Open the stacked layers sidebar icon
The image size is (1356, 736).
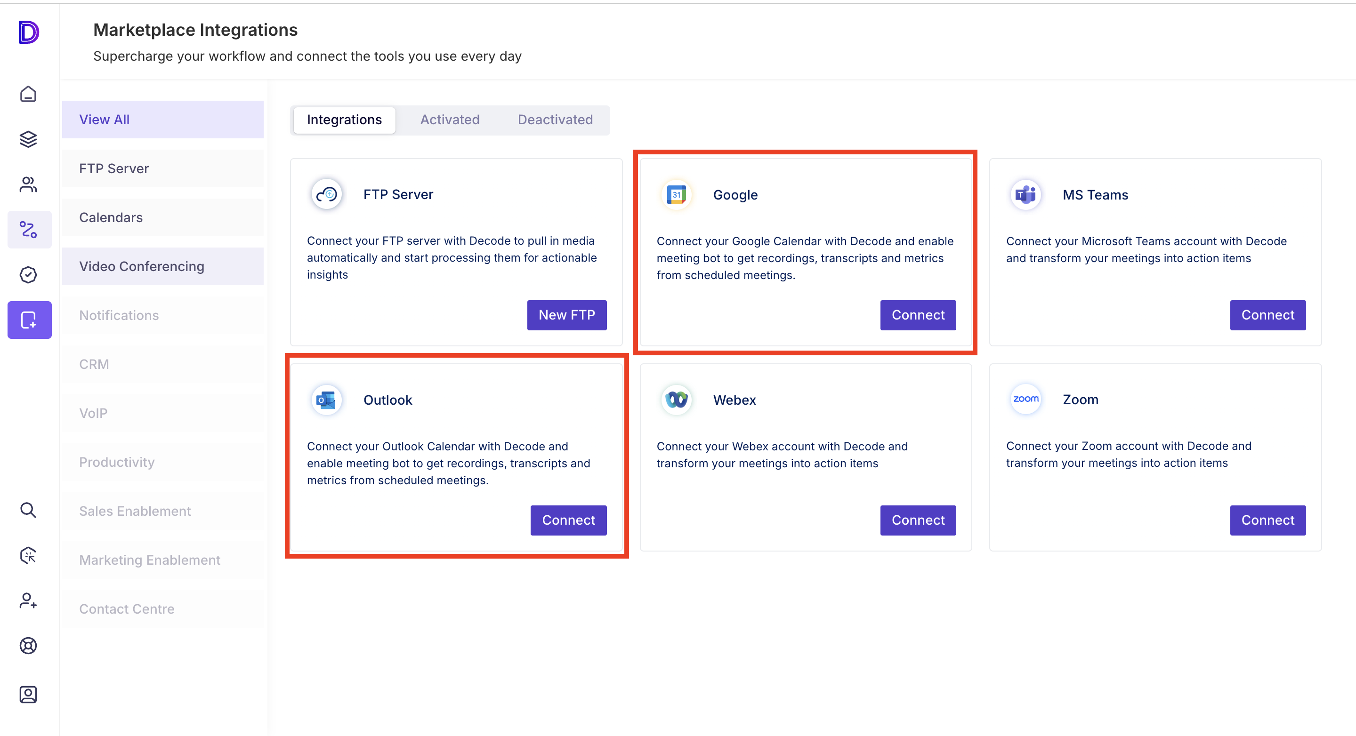tap(28, 139)
